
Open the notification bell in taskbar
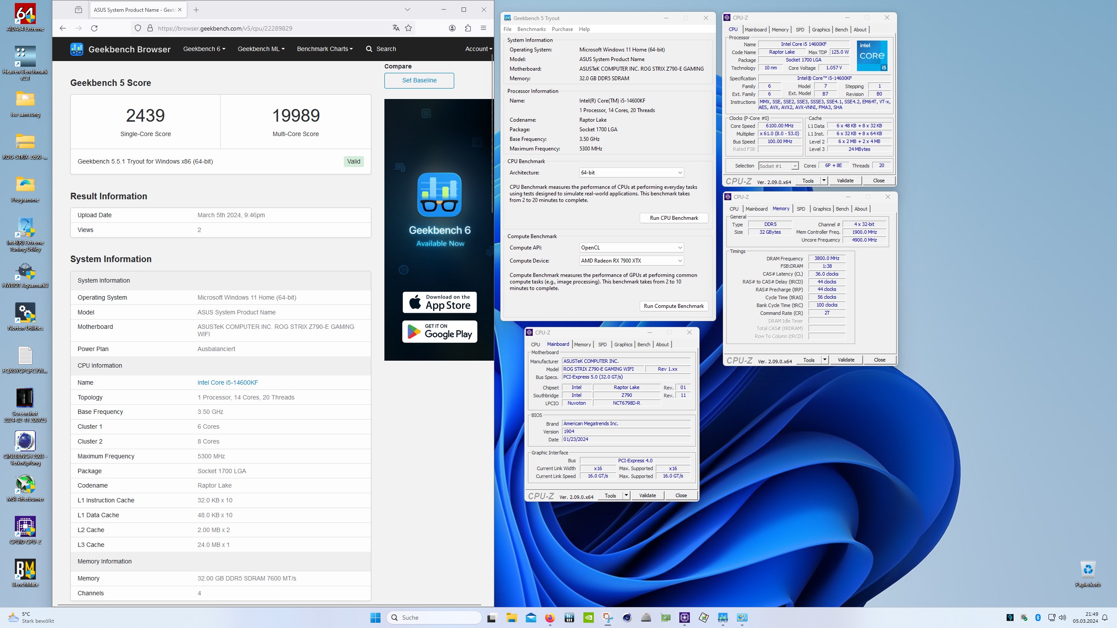[1105, 618]
